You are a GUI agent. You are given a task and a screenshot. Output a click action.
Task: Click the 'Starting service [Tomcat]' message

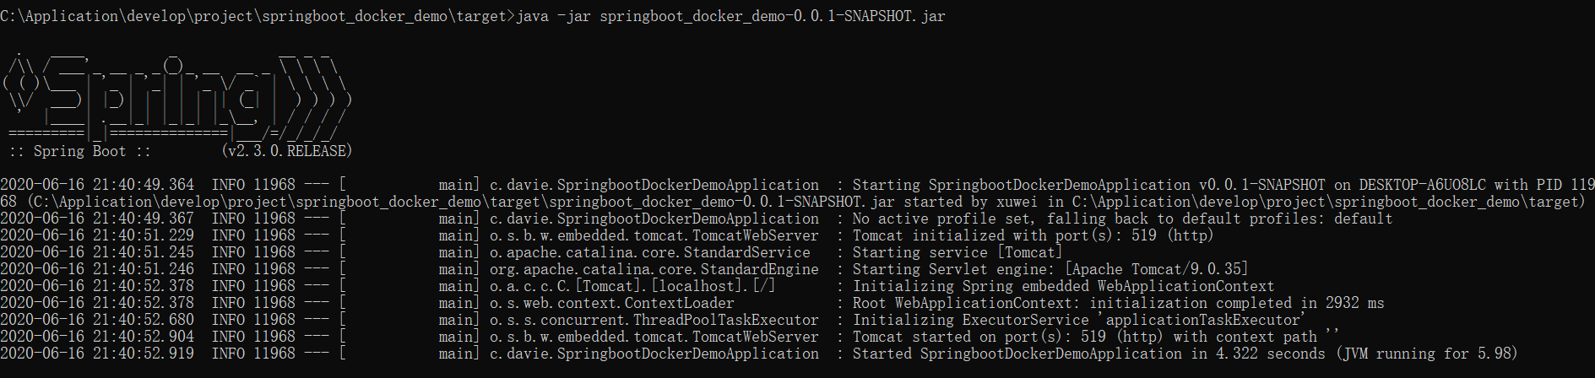point(958,252)
